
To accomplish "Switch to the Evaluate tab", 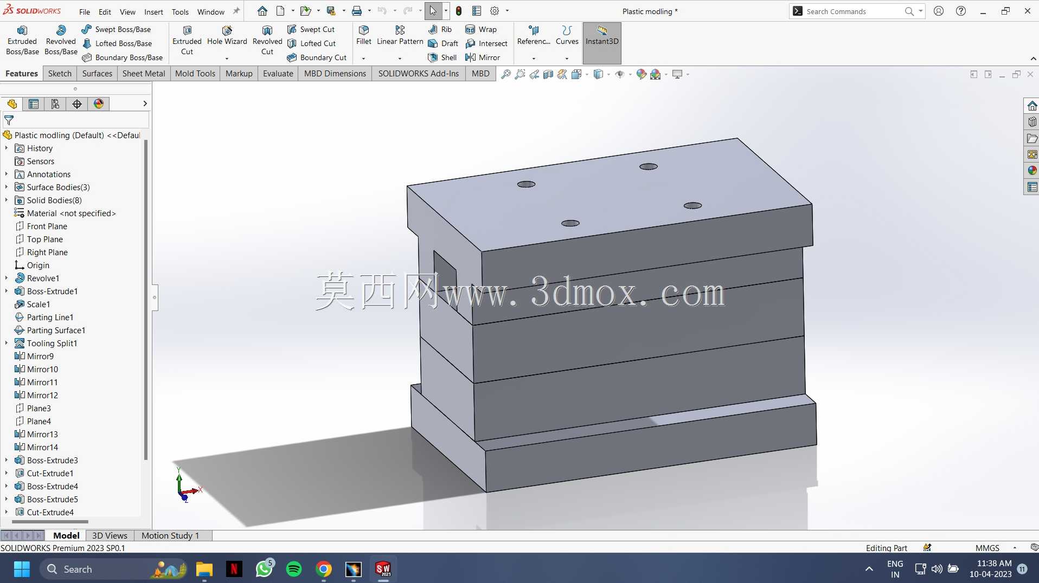I will 278,74.
